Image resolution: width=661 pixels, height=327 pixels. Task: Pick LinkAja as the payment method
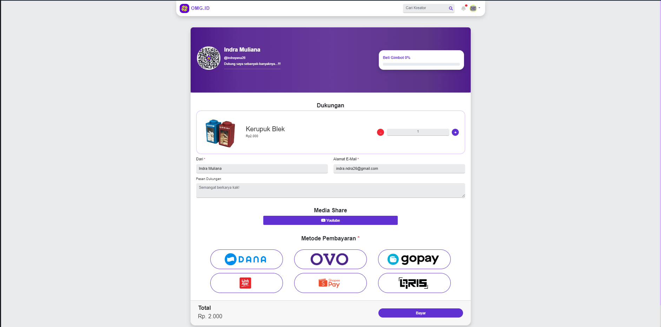[x=246, y=283]
